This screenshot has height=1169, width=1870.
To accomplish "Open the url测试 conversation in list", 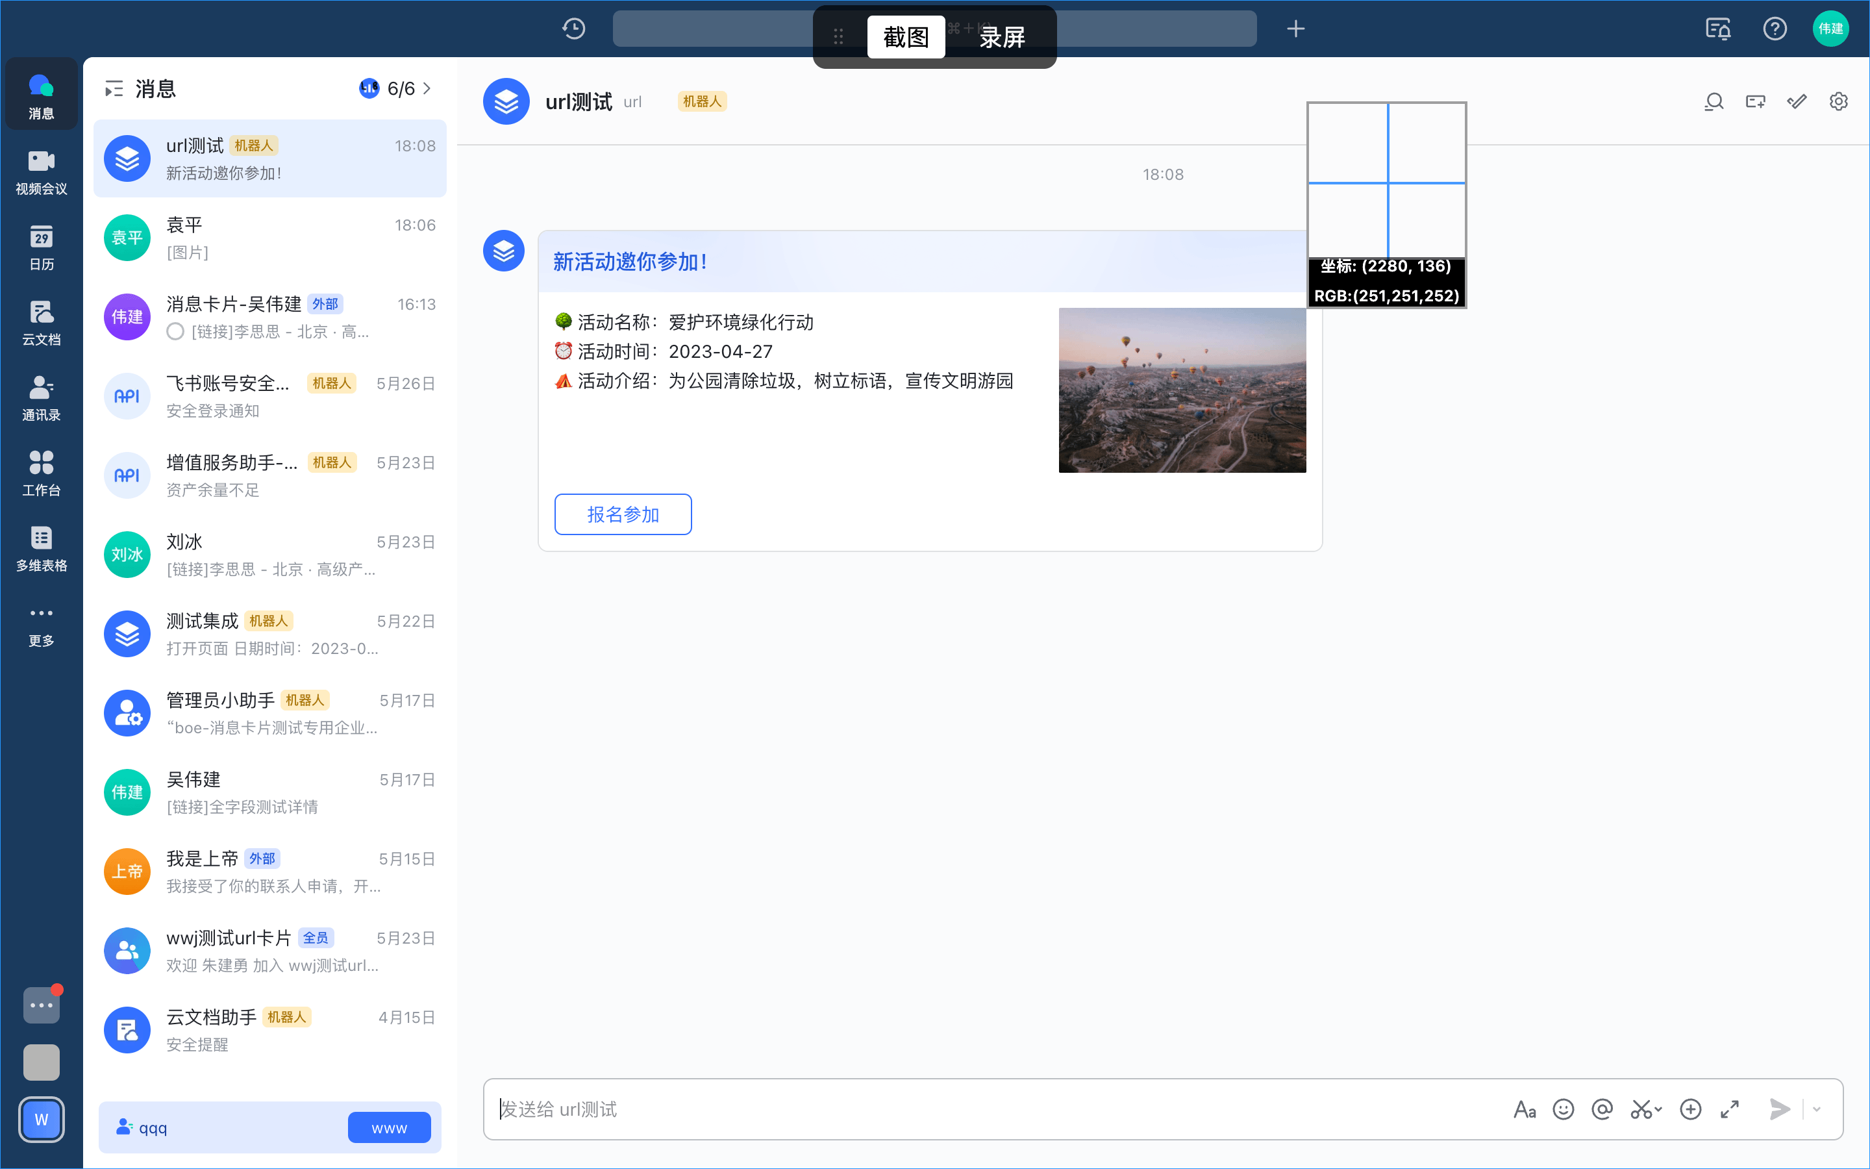I will coord(269,158).
